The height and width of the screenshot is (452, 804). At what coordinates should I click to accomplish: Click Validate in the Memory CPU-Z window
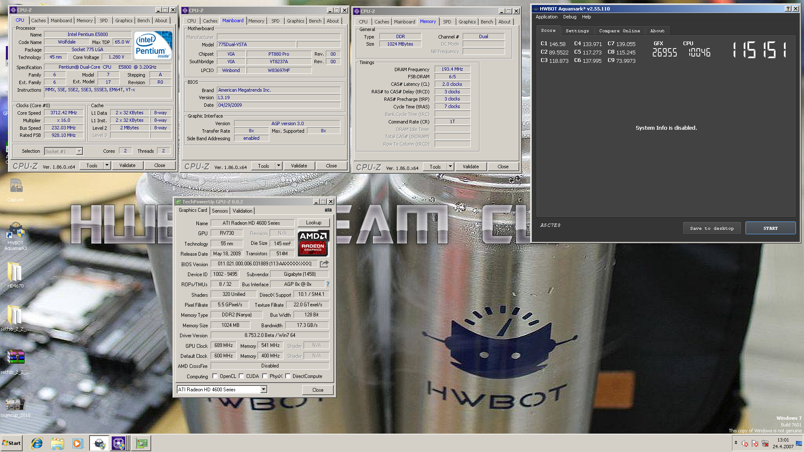[471, 167]
